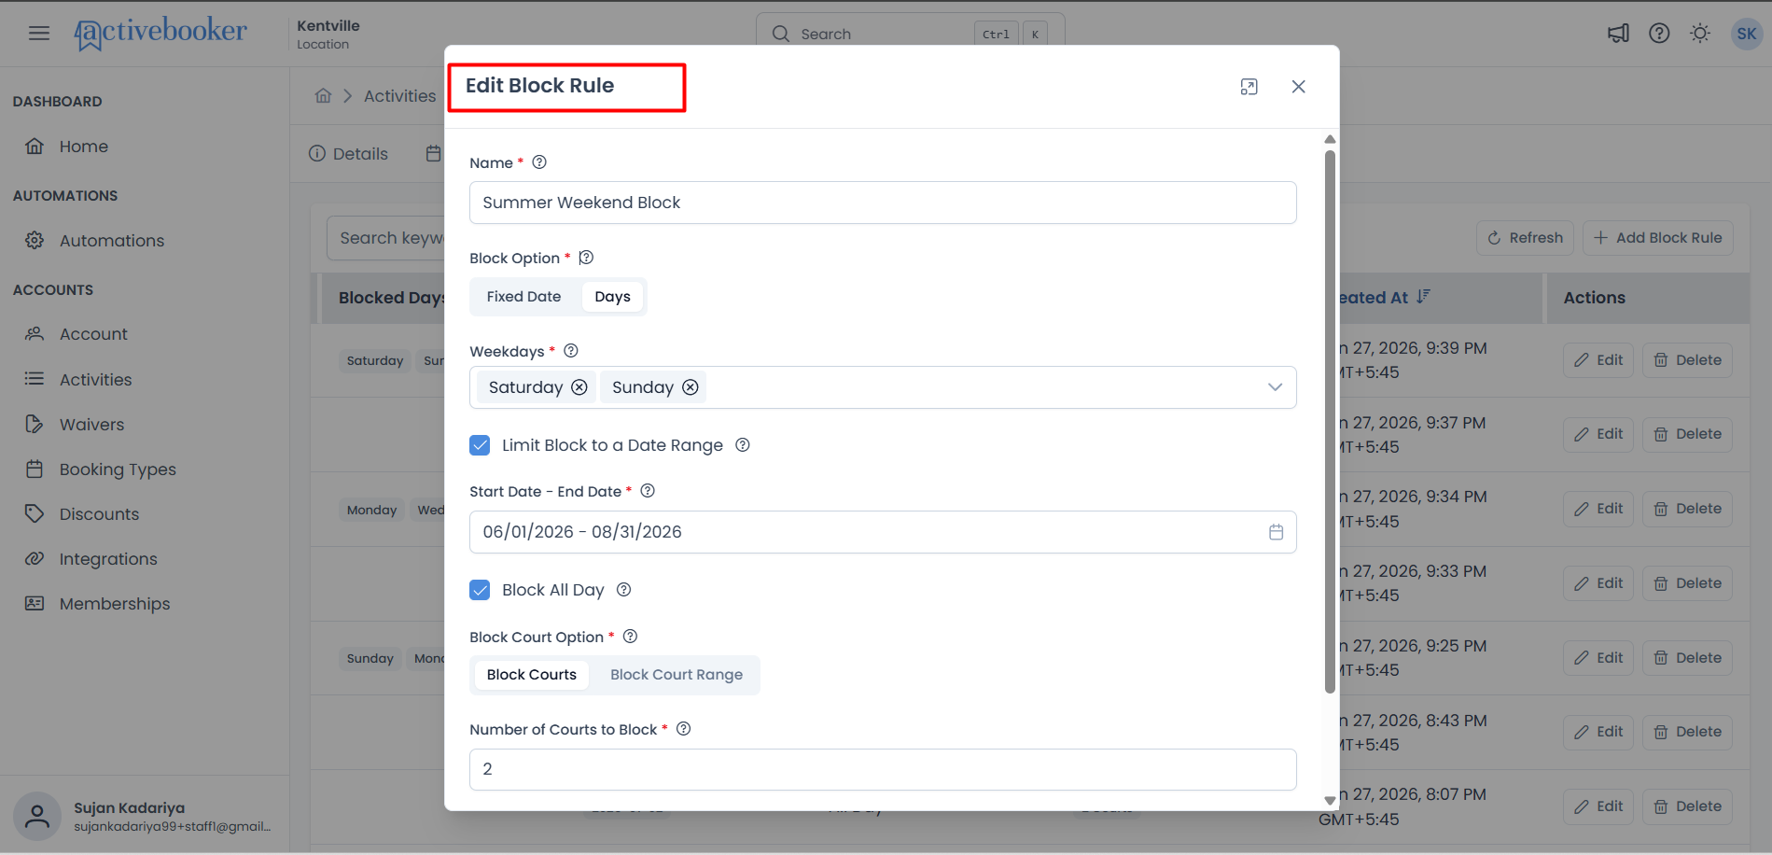
Task: Open the hamburger navigation menu
Action: click(x=39, y=34)
